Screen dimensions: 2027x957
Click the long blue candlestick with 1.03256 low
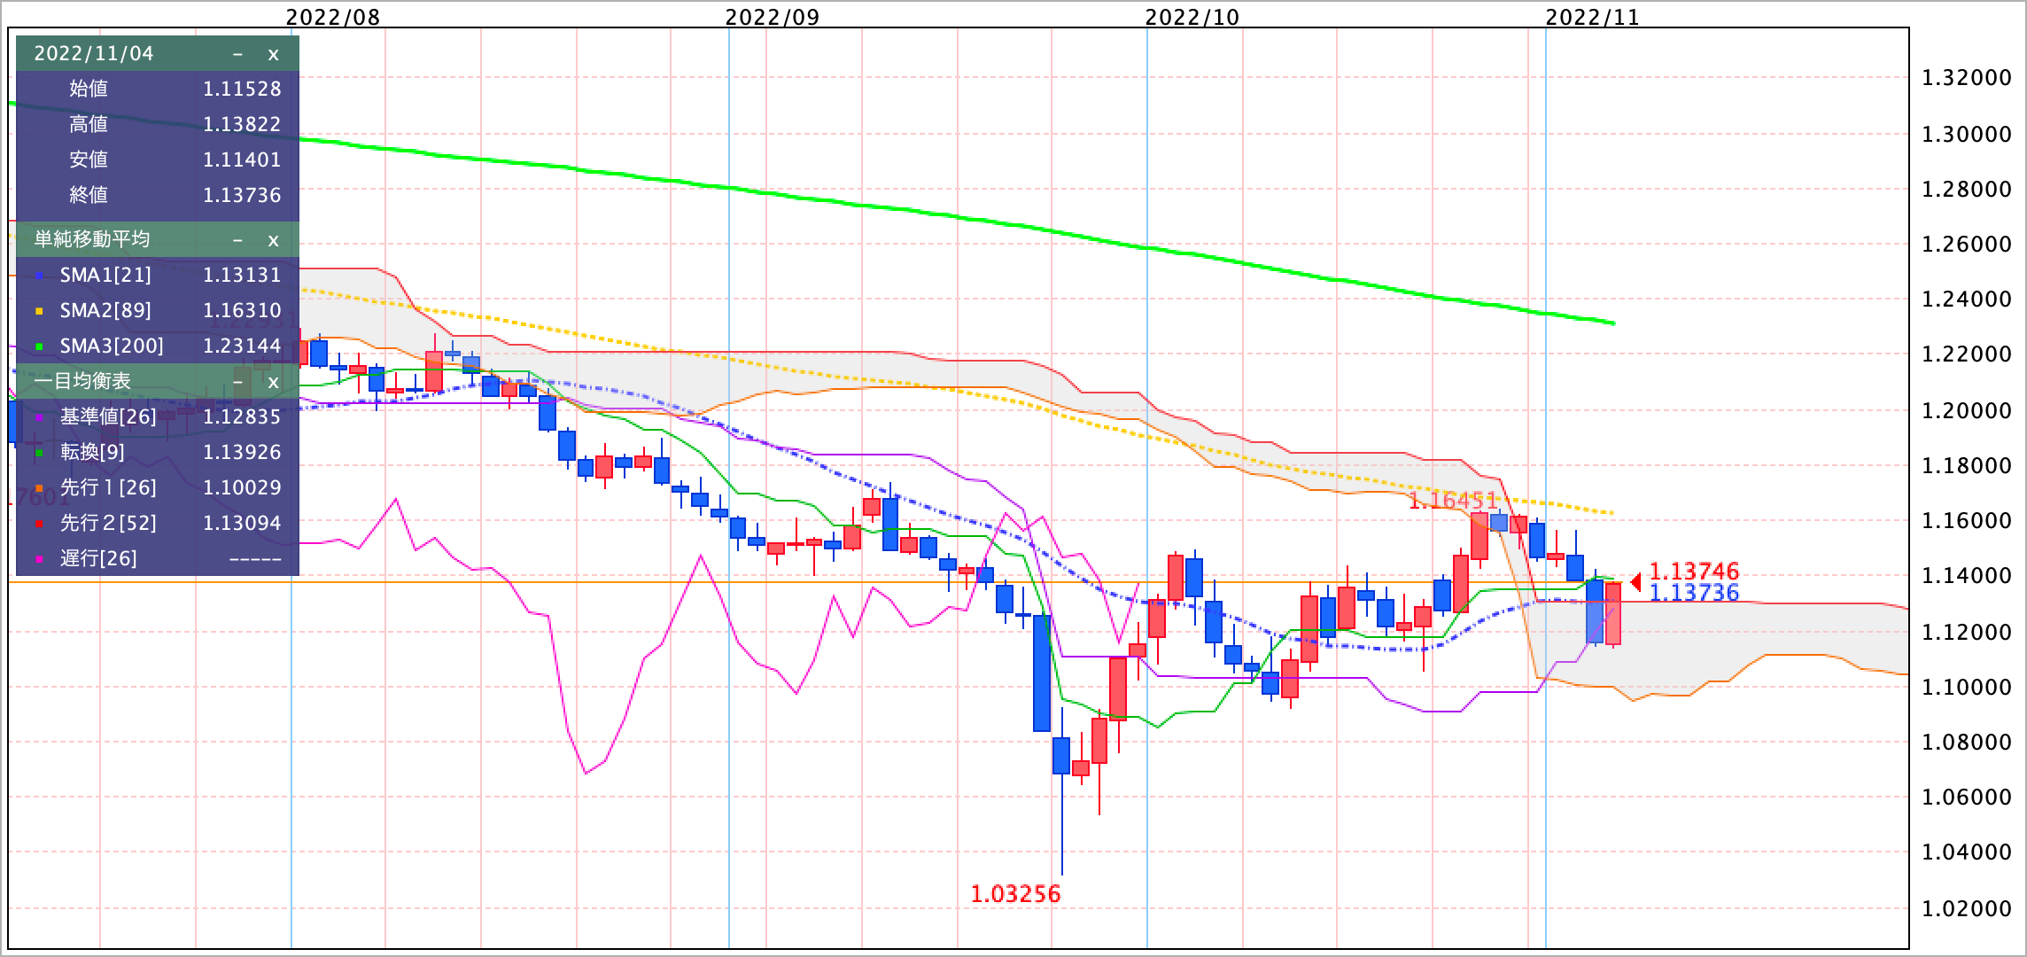point(1061,755)
